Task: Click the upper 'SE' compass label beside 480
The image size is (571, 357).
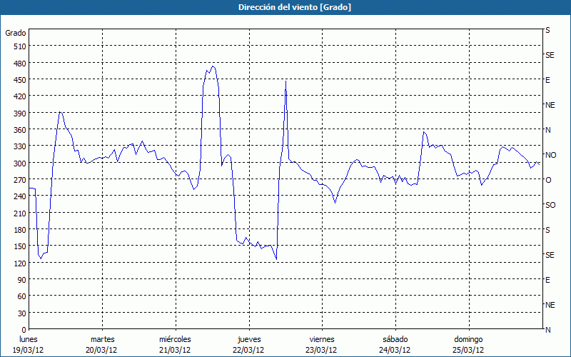Action: coord(550,55)
